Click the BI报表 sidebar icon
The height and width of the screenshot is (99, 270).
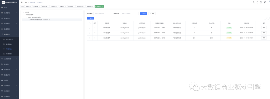pos(2,80)
